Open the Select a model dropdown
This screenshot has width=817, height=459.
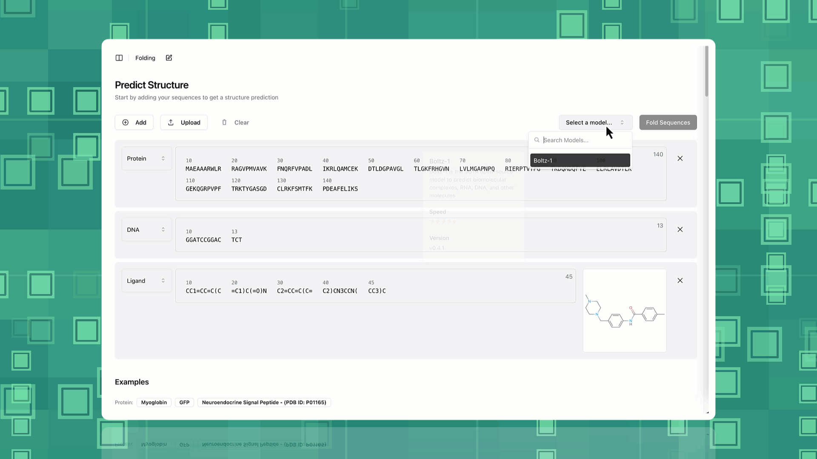point(595,122)
